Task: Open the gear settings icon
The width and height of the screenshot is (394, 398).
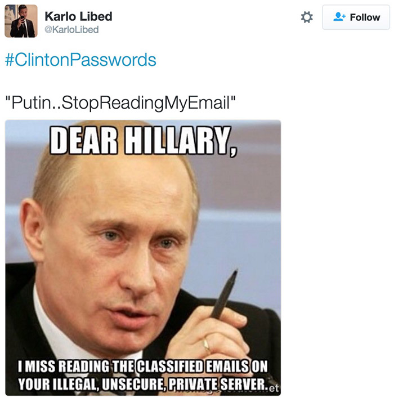Action: tap(307, 17)
